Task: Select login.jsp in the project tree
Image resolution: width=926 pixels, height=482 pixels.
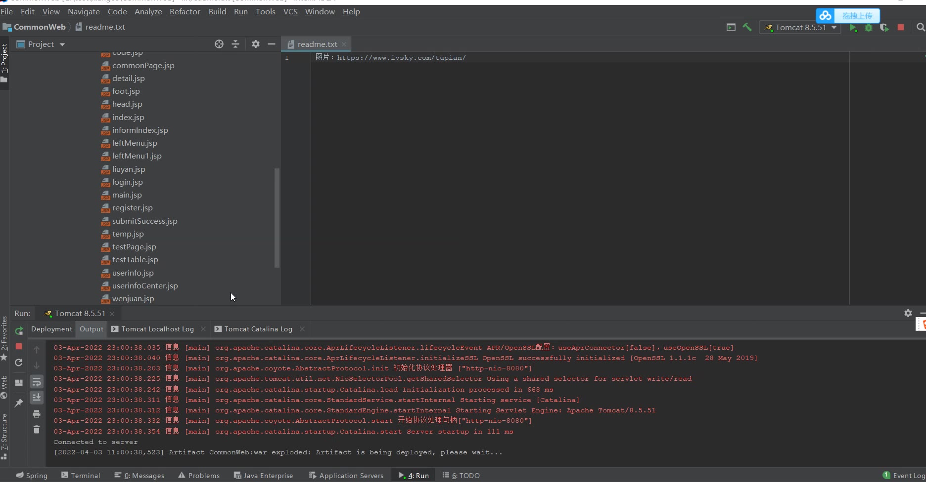Action: [127, 182]
